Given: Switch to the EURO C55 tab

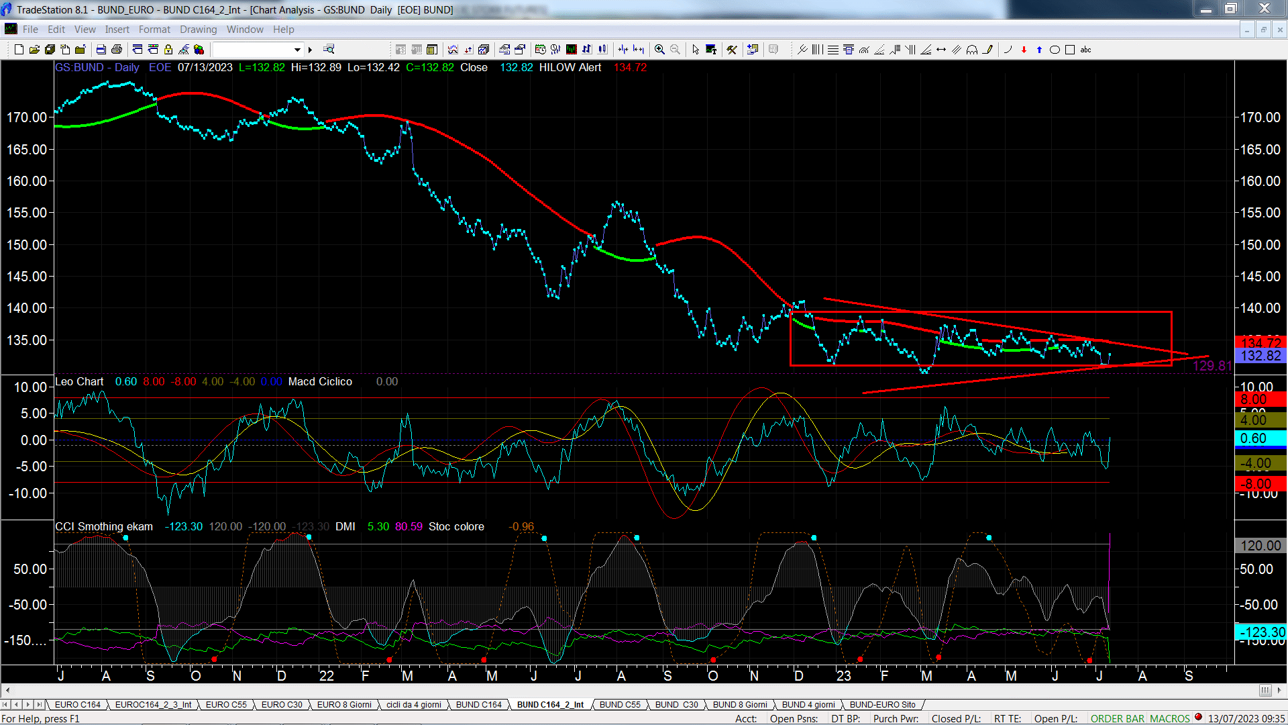Looking at the screenshot, I should [x=226, y=705].
